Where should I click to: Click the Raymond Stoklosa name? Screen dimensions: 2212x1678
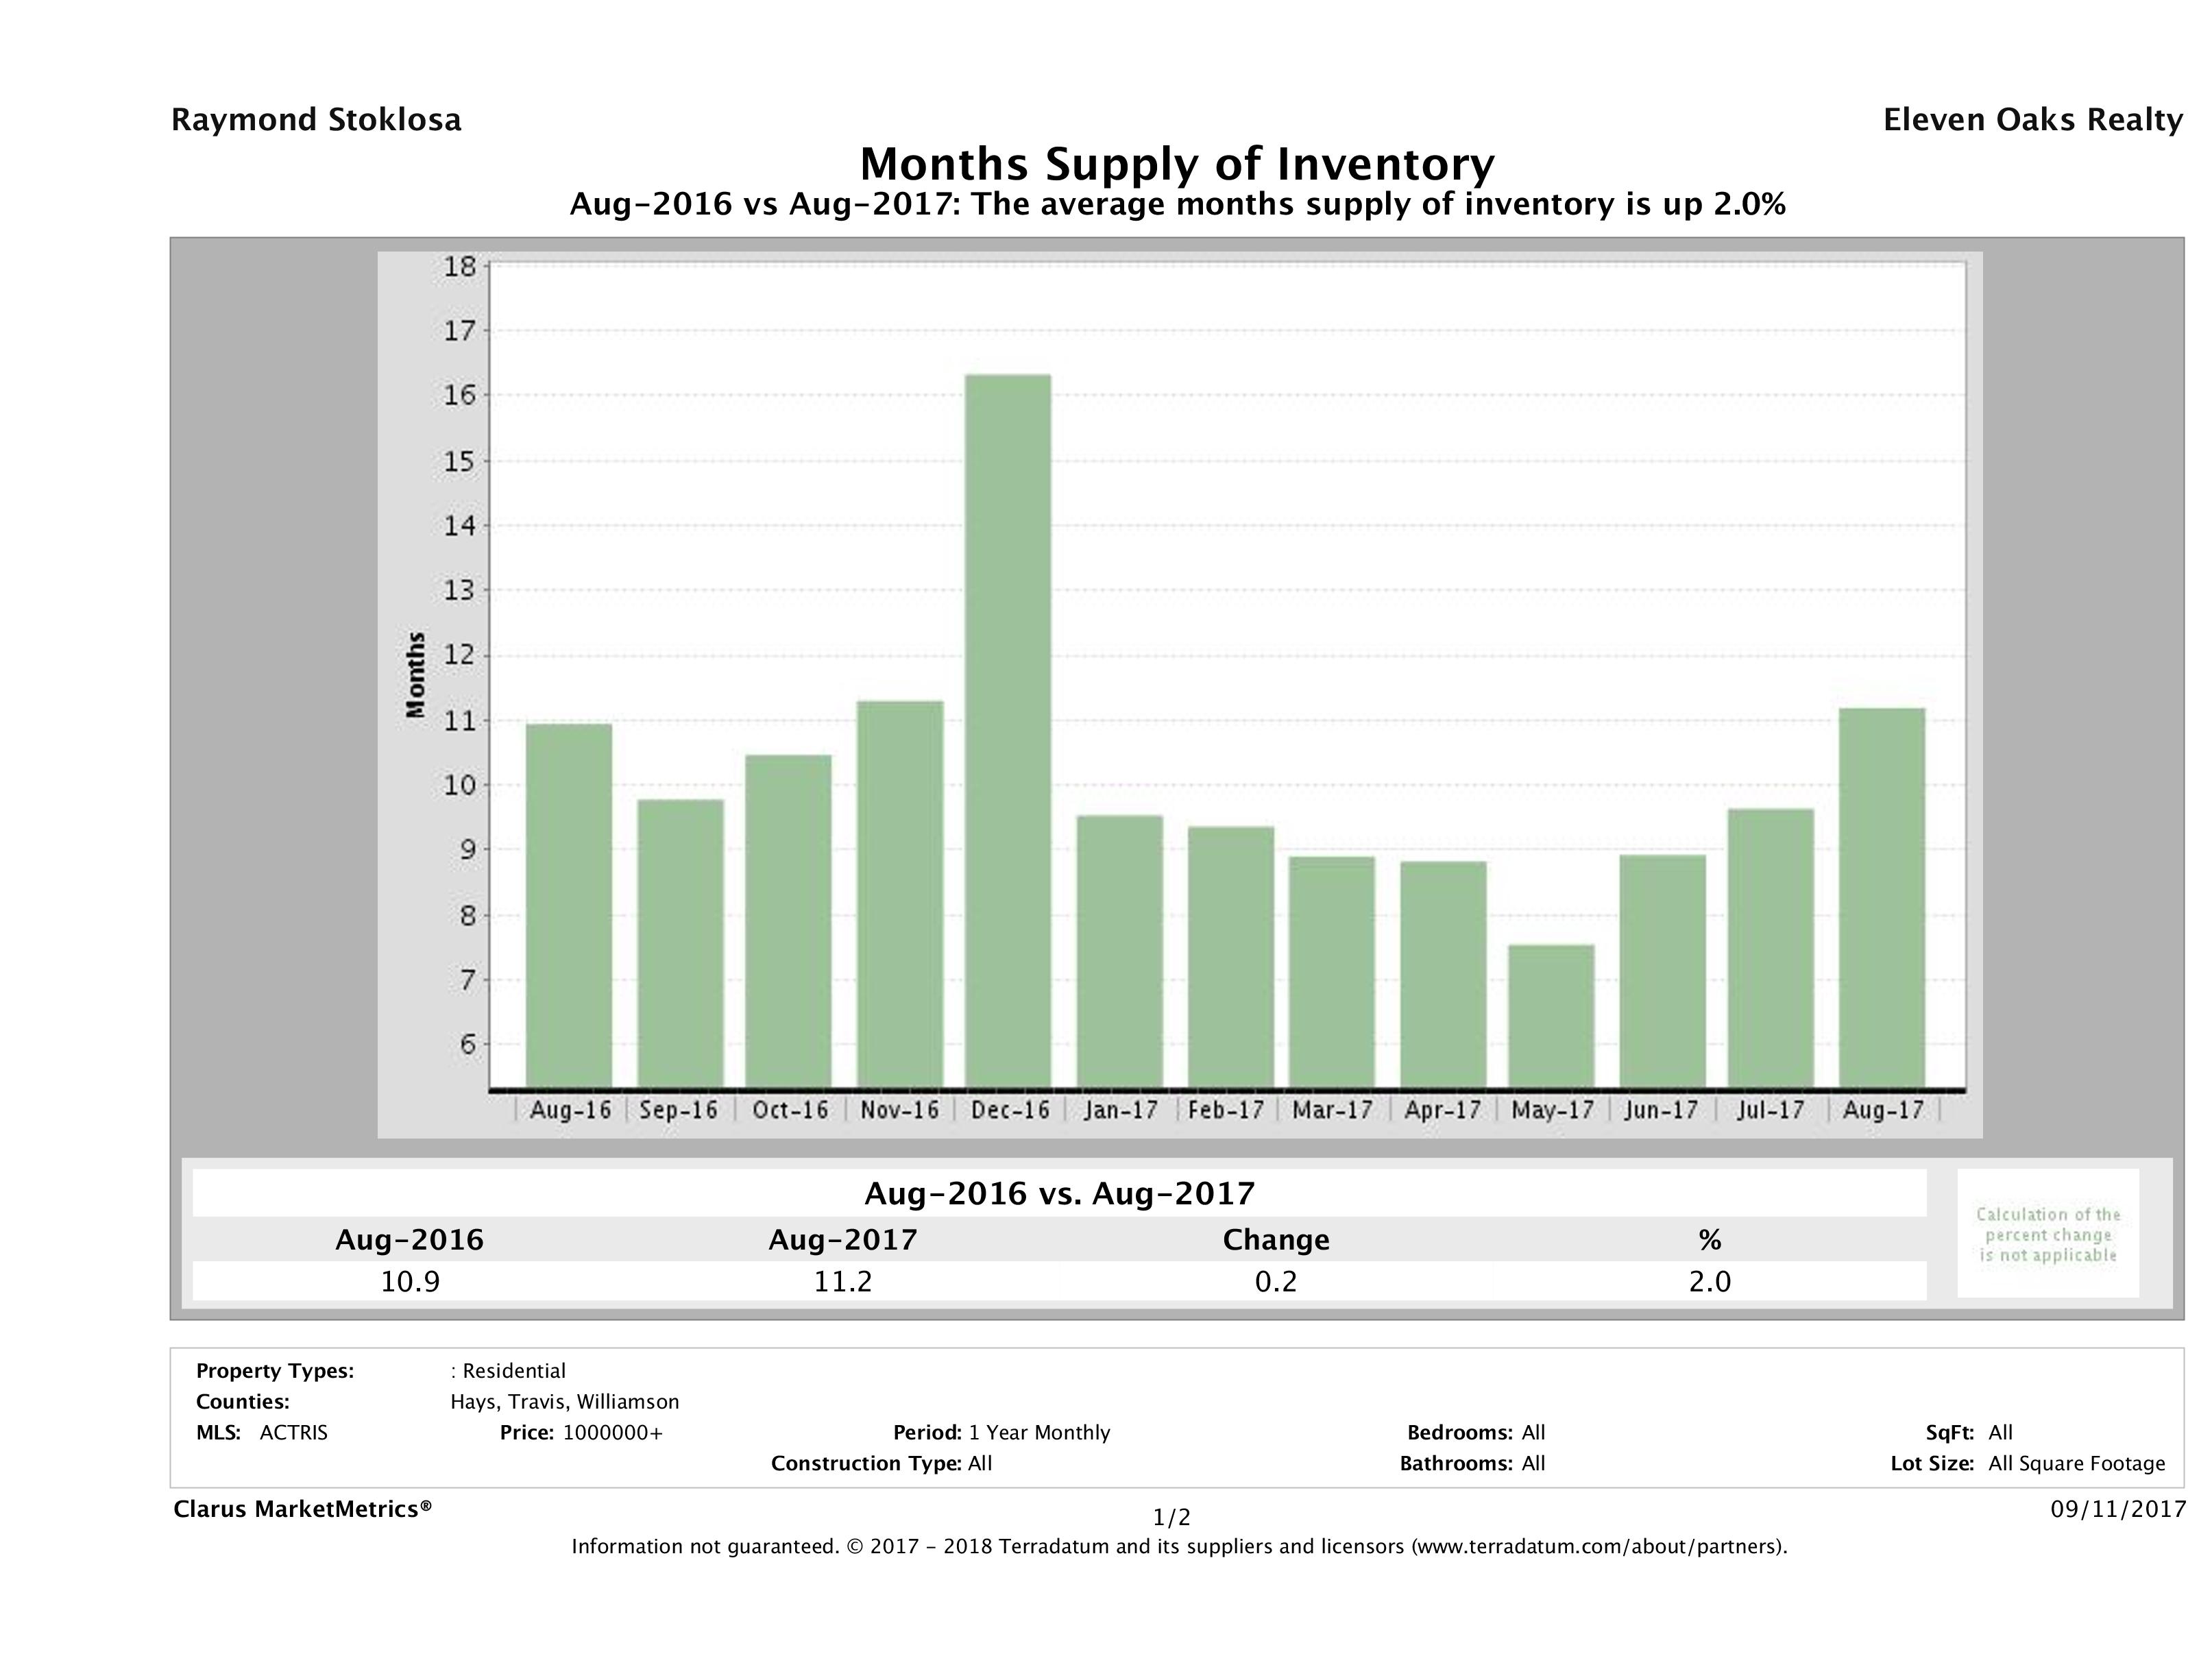click(316, 120)
